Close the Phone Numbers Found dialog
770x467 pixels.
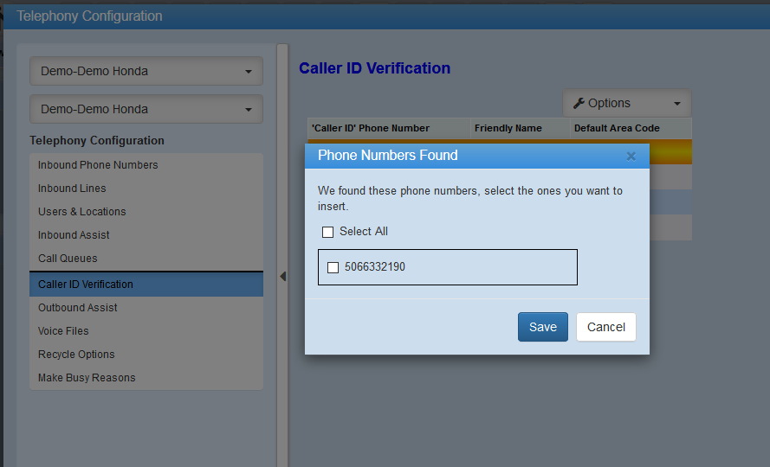point(631,157)
